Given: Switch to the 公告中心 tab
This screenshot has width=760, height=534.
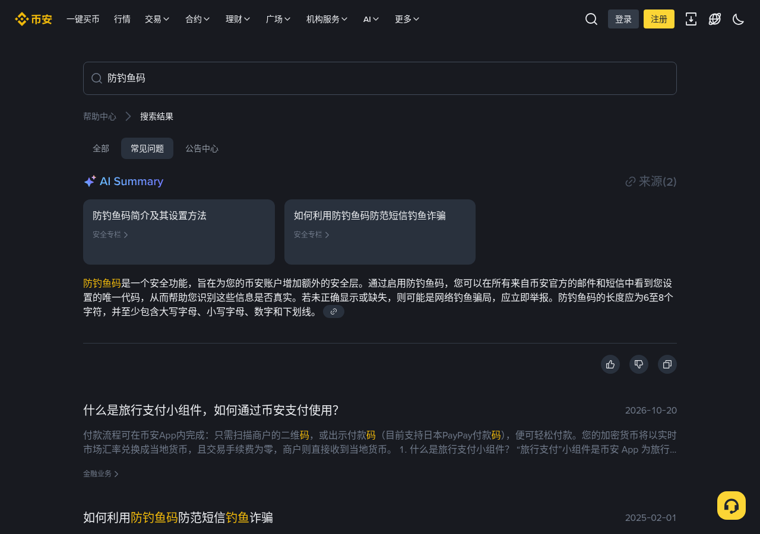Looking at the screenshot, I should point(202,148).
